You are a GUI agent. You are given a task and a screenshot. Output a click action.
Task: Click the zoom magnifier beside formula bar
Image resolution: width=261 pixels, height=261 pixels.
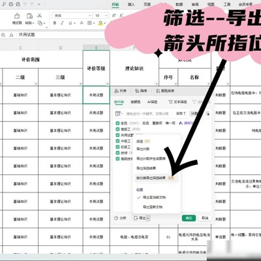pos(3,35)
